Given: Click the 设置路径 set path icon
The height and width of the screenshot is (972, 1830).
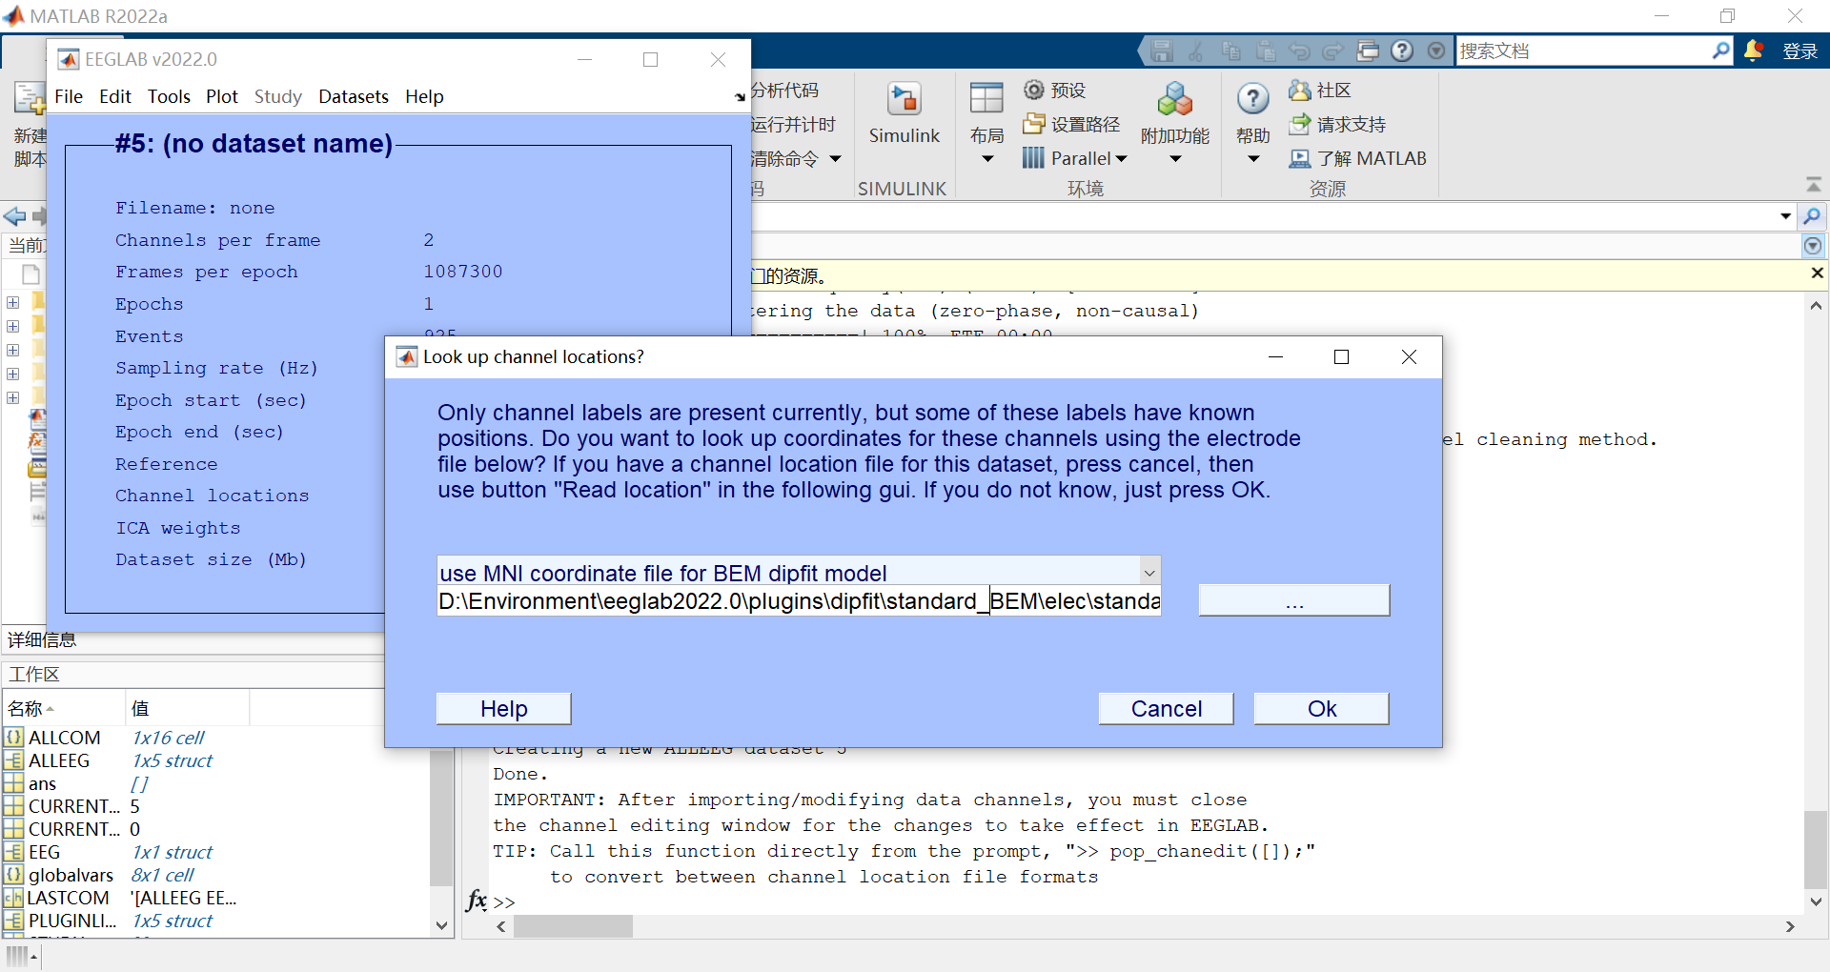Looking at the screenshot, I should [x=1033, y=124].
